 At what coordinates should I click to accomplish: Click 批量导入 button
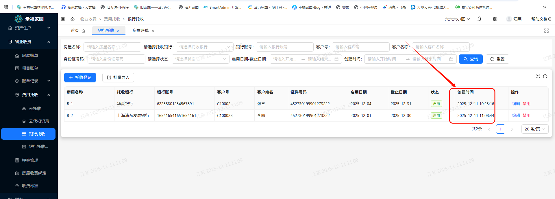pos(118,77)
